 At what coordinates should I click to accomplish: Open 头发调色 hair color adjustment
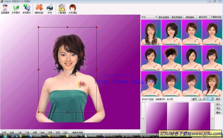pyautogui.click(x=73, y=9)
